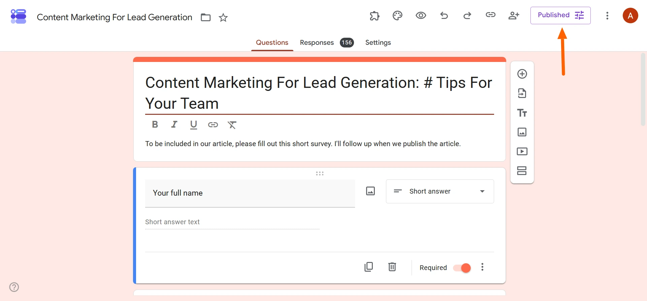Click the form name in header
This screenshot has width=647, height=301.
[x=115, y=18]
